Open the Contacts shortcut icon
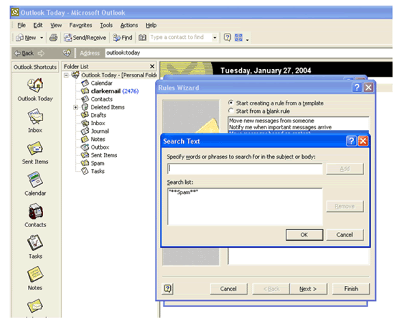The width and height of the screenshot is (410, 327). click(x=36, y=211)
